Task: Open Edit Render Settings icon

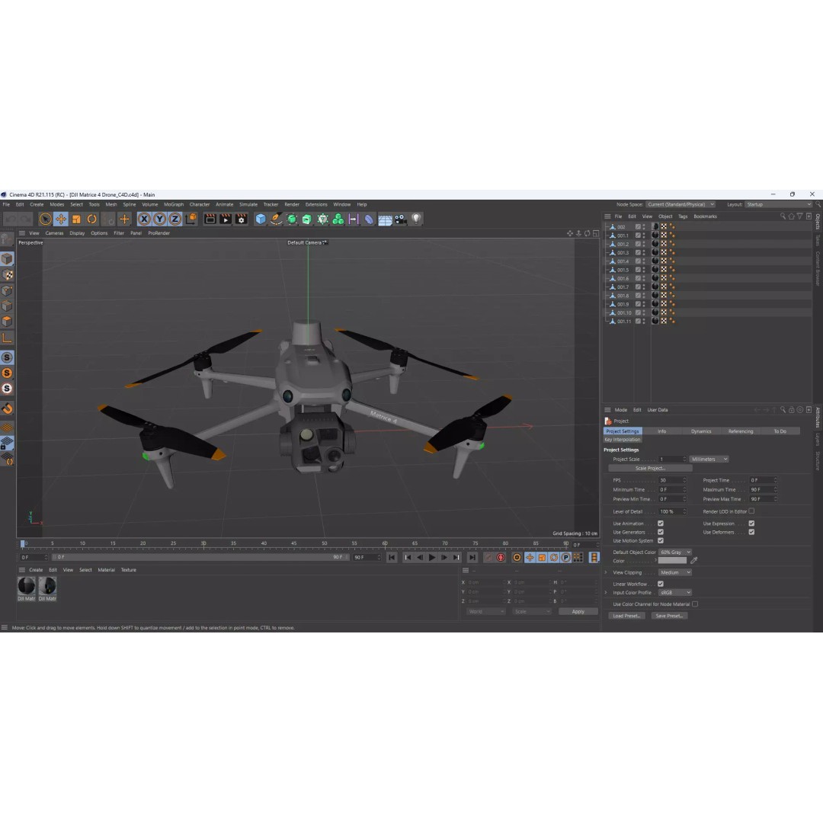Action: tap(241, 219)
